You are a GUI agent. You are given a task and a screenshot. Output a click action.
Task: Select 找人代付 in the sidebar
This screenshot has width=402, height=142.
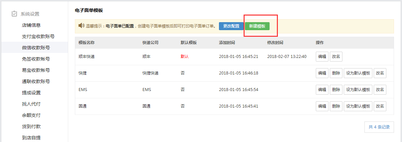[x=31, y=104]
